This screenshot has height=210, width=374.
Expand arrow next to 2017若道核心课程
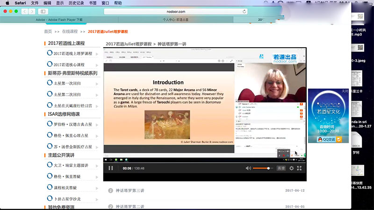[97, 65]
